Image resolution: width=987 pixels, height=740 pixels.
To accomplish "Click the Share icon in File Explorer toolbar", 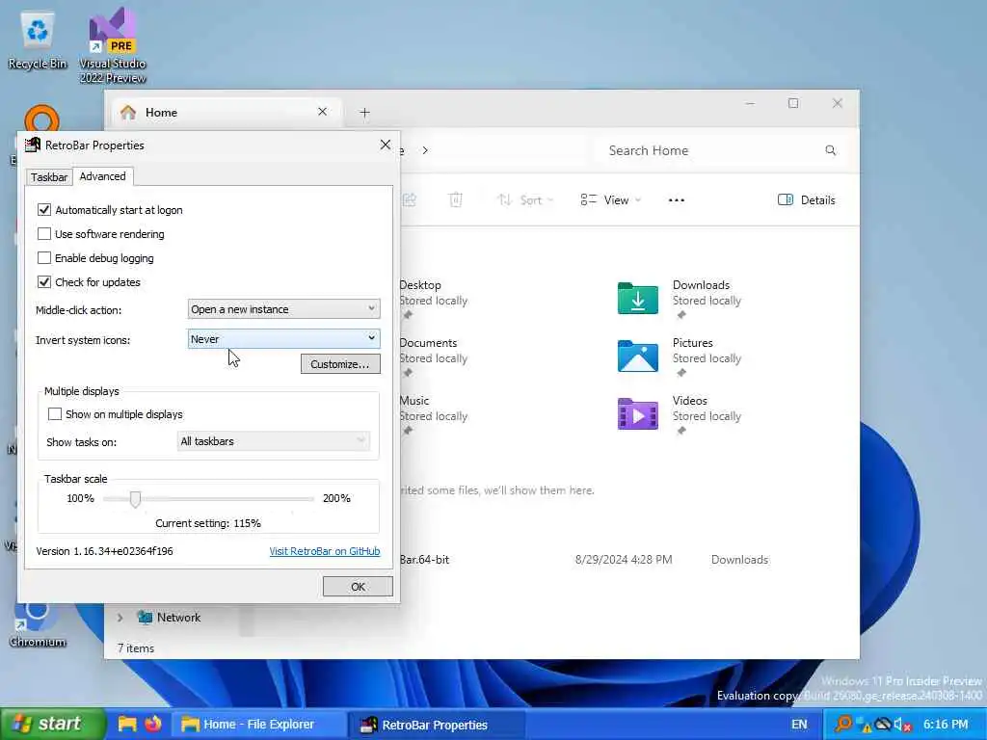I will (409, 200).
